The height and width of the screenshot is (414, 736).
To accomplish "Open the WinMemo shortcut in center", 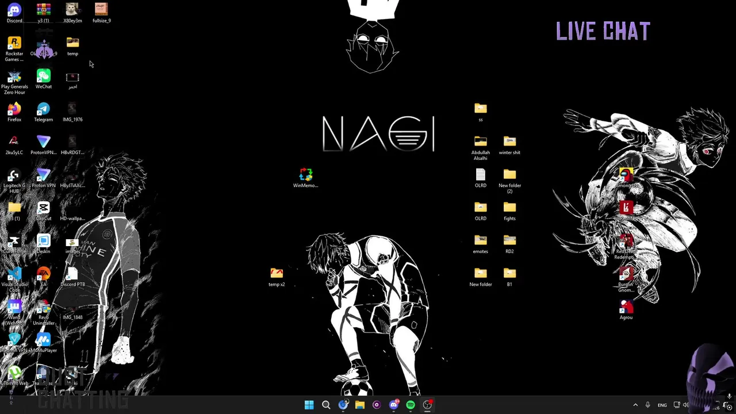I will [305, 178].
